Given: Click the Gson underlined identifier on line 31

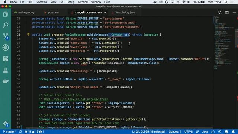Looking at the screenshot, I should (x=84, y=63).
